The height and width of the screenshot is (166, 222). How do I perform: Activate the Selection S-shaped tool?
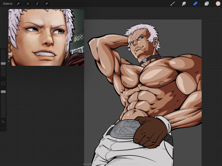(x=37, y=4)
